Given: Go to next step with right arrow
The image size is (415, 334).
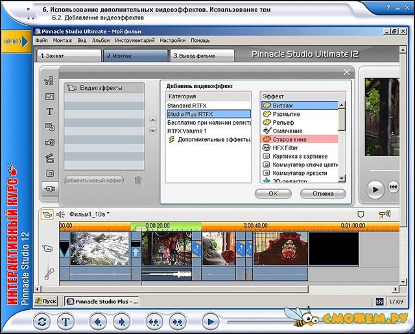Looking at the screenshot, I should coord(121,322).
